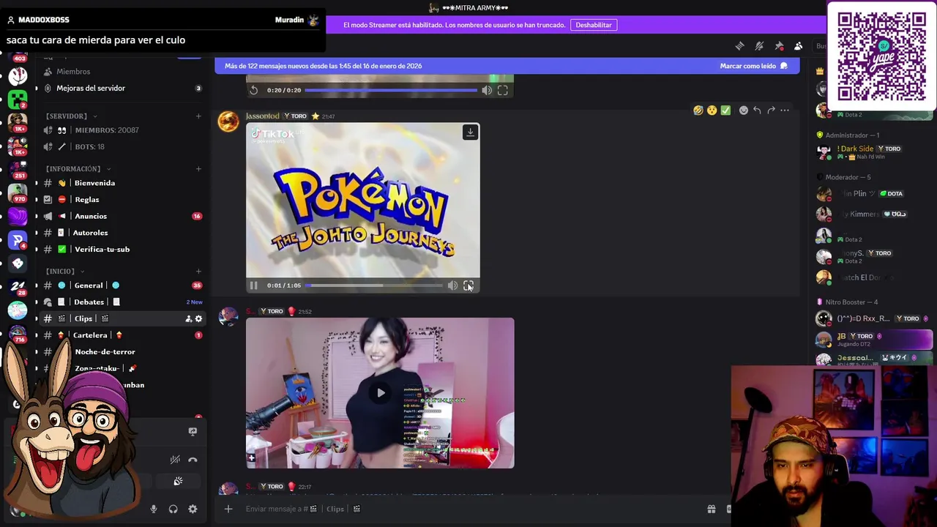This screenshot has height=527, width=937.
Task: Open the purple P server icon
Action: click(x=18, y=239)
